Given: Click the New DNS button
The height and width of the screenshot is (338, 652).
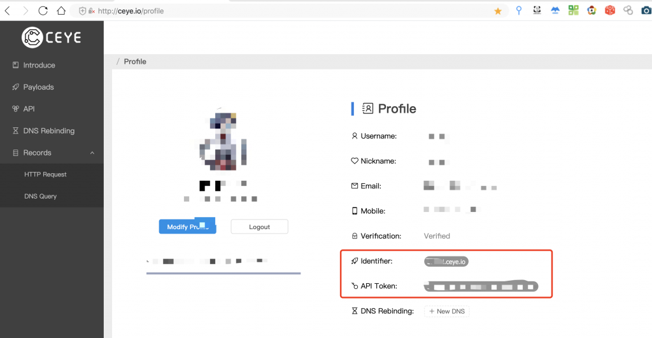Looking at the screenshot, I should tap(446, 311).
